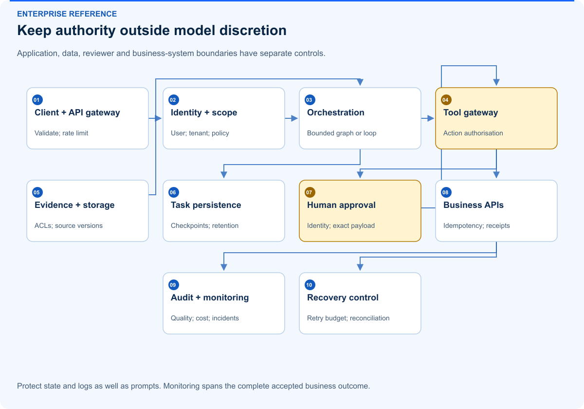Click the 03 number badge
The width and height of the screenshot is (584, 409).
point(309,100)
